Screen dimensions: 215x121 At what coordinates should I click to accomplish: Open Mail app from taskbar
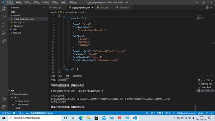pos(104,118)
